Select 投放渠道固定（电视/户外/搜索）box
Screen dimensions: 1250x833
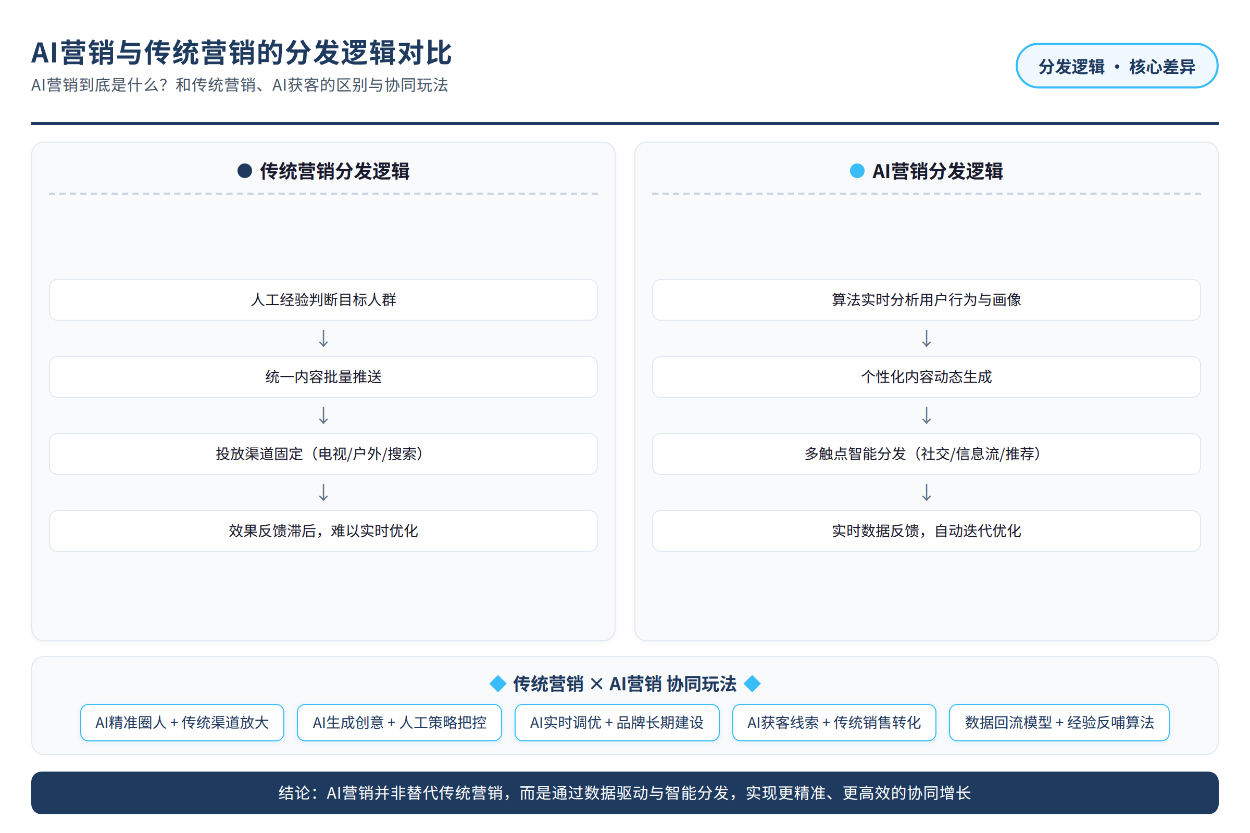323,453
